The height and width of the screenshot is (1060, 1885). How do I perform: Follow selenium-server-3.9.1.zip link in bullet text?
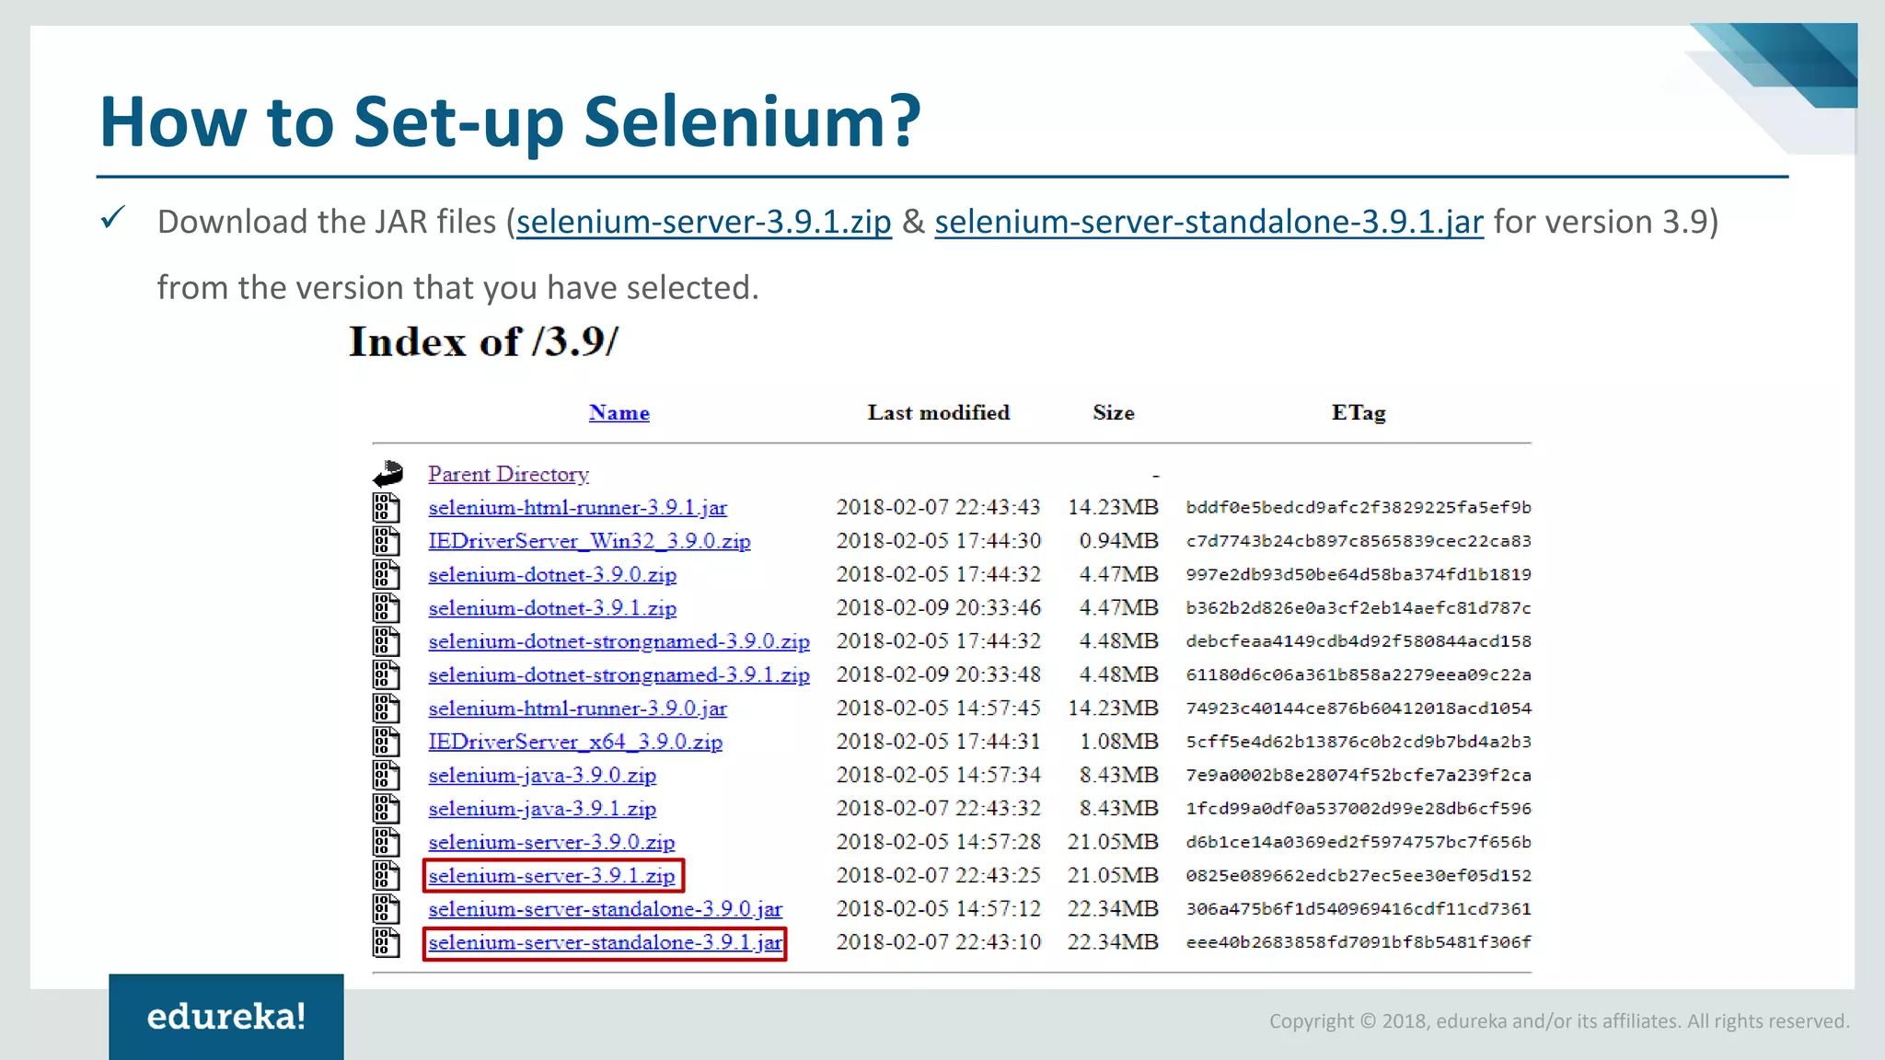tap(704, 222)
